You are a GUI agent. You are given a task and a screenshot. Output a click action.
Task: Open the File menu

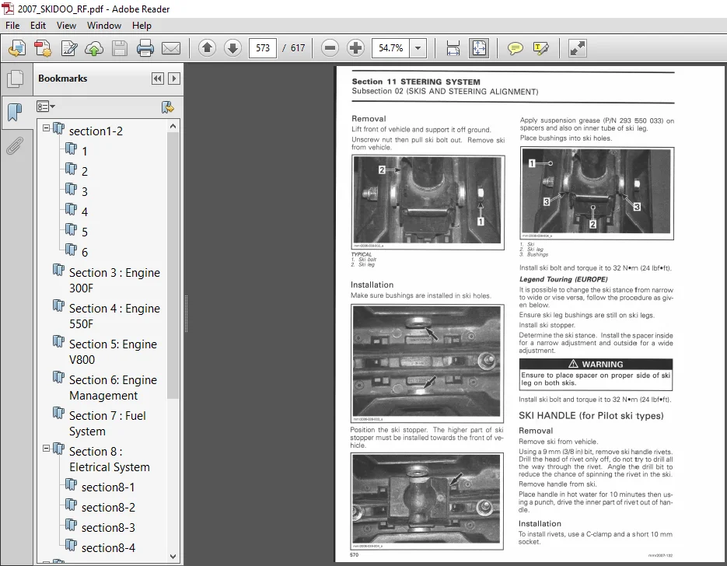pos(12,26)
